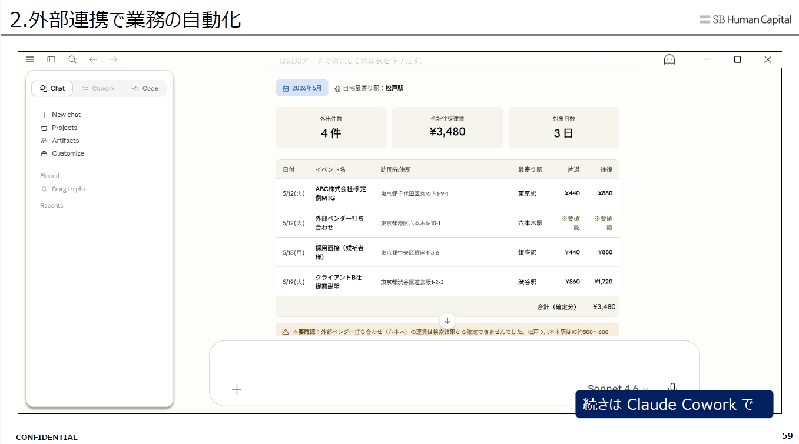Switch to the Code tab
This screenshot has height=444, width=799.
145,88
